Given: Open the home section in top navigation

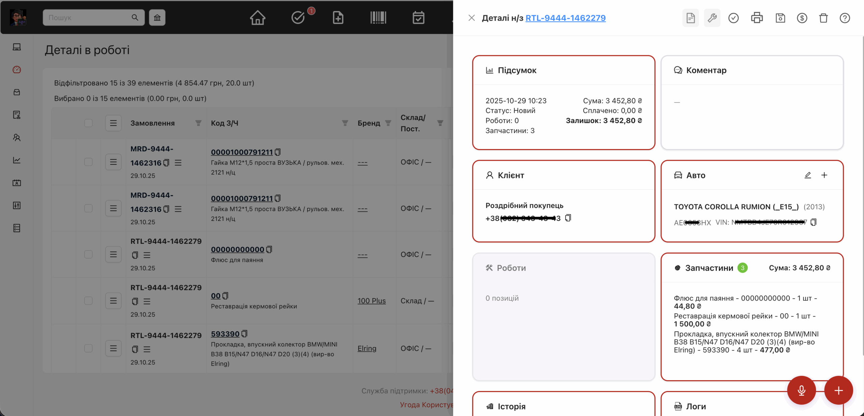Looking at the screenshot, I should pyautogui.click(x=257, y=18).
